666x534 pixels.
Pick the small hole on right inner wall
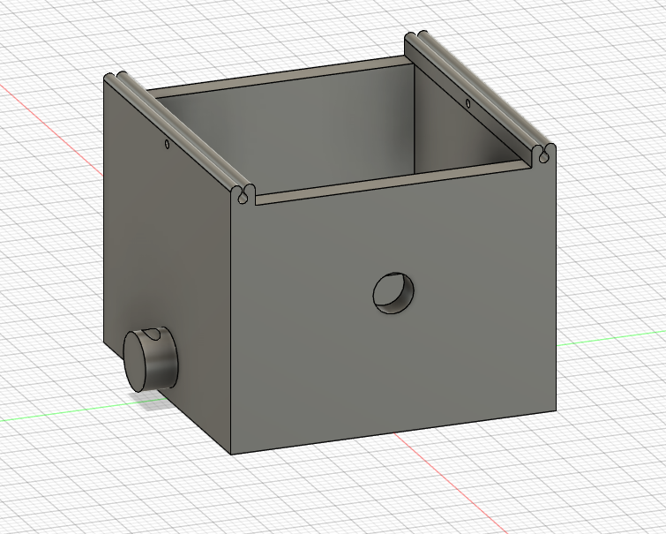(468, 103)
